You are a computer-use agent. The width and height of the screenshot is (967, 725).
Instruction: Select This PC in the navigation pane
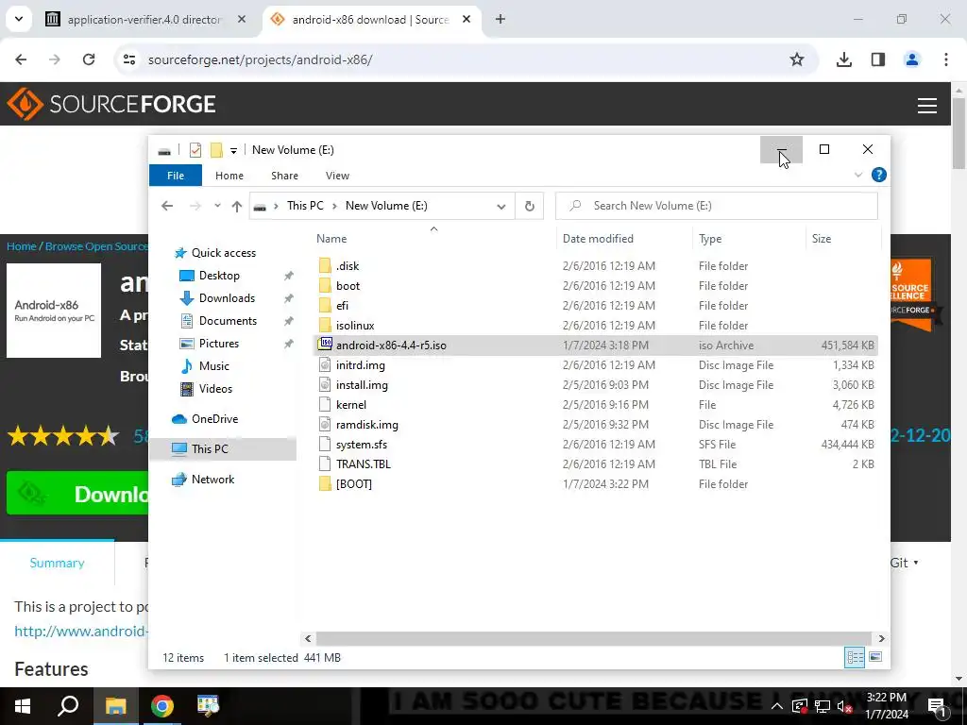coord(223,448)
